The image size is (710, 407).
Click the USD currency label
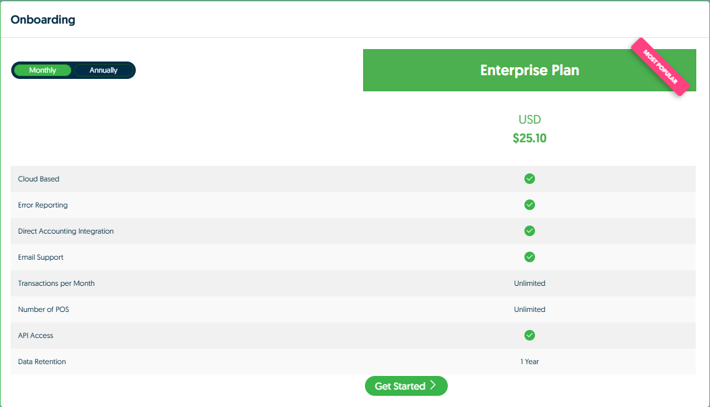click(x=529, y=119)
